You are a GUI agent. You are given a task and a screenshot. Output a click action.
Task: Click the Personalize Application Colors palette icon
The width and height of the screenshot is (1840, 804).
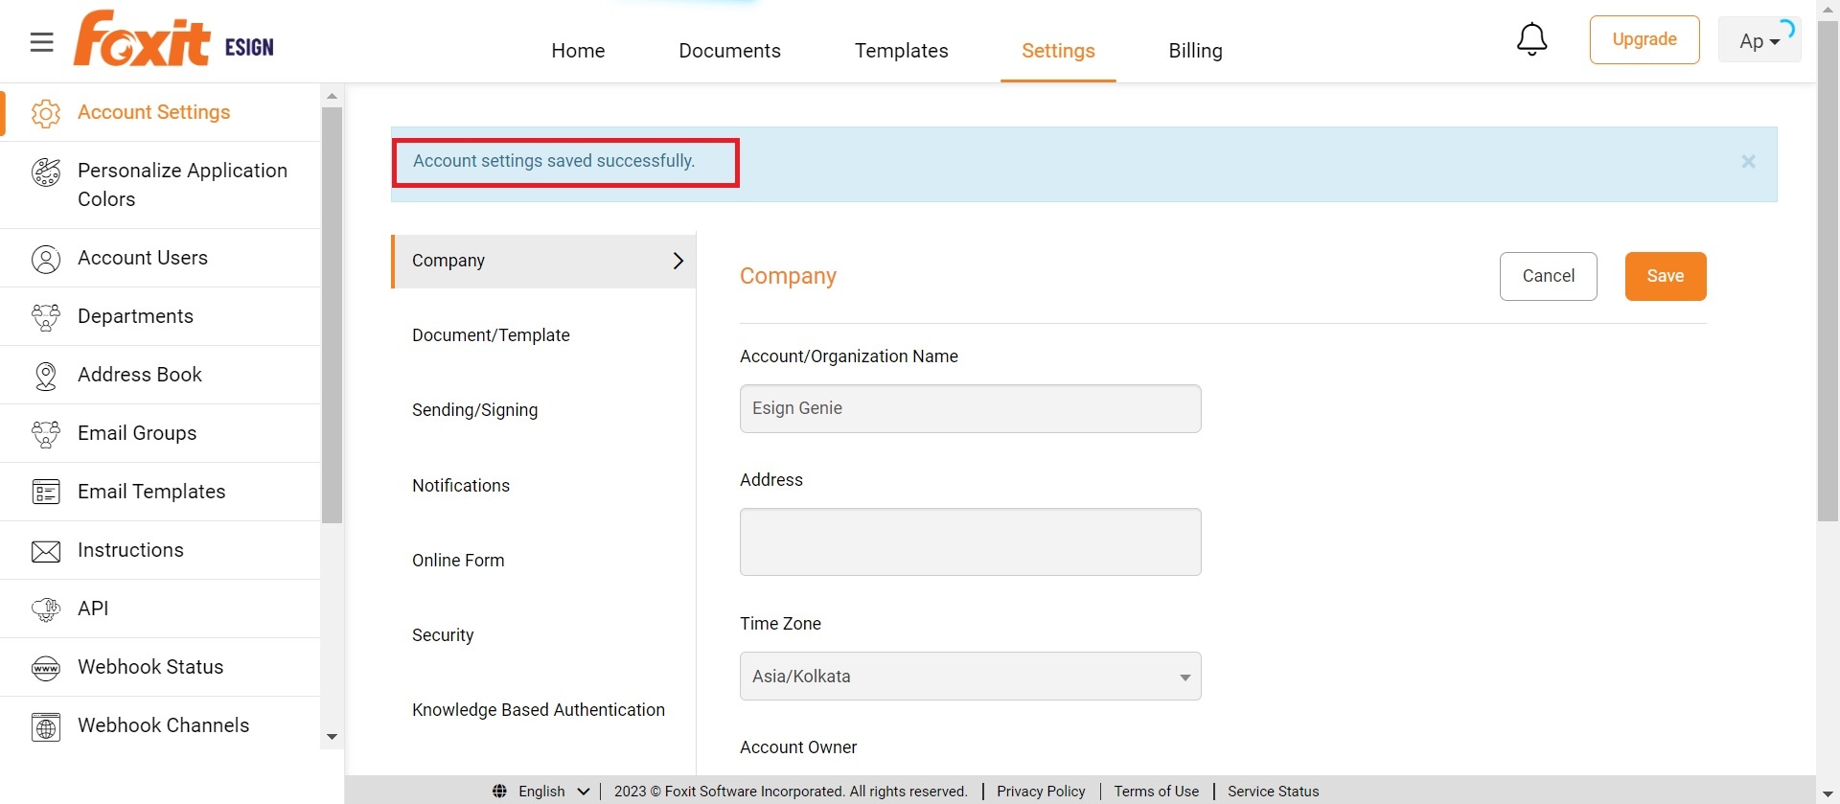pyautogui.click(x=46, y=172)
